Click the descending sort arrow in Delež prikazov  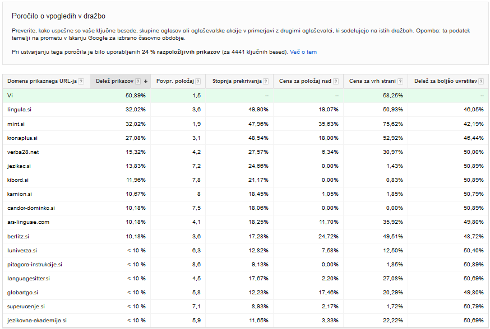point(146,82)
